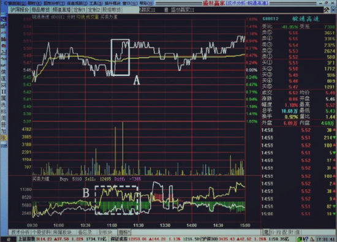Image resolution: width=337 pixels, height=242 pixels.
Task: Switch to the 商品期货 tab
Action: [40, 10]
